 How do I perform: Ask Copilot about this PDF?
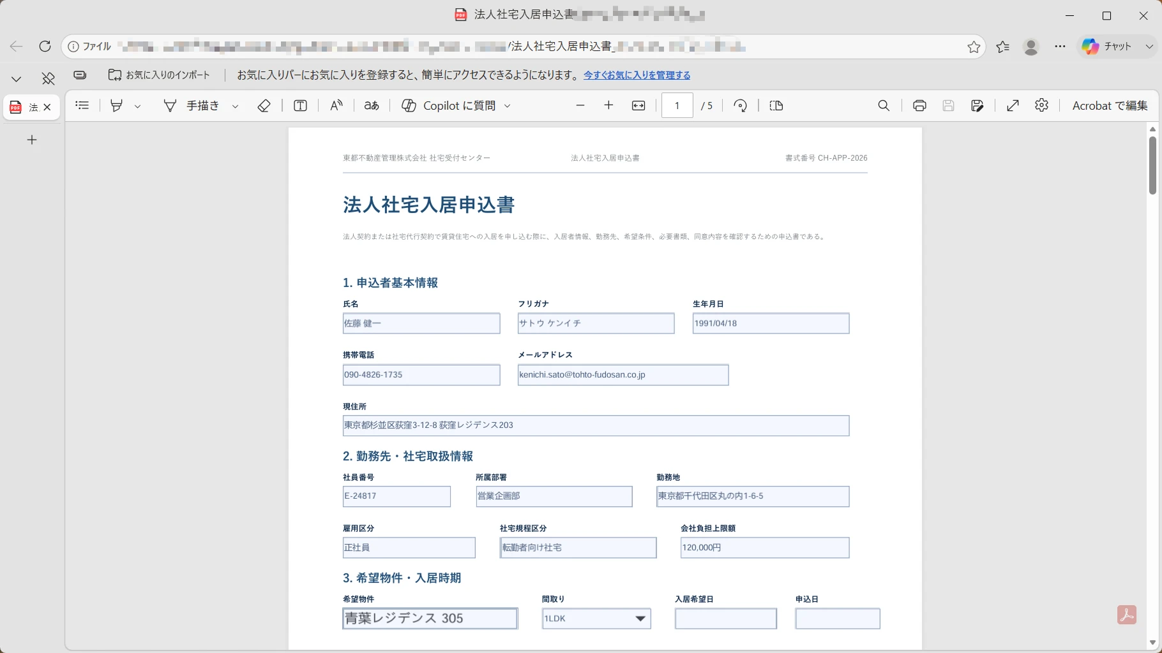click(x=448, y=105)
